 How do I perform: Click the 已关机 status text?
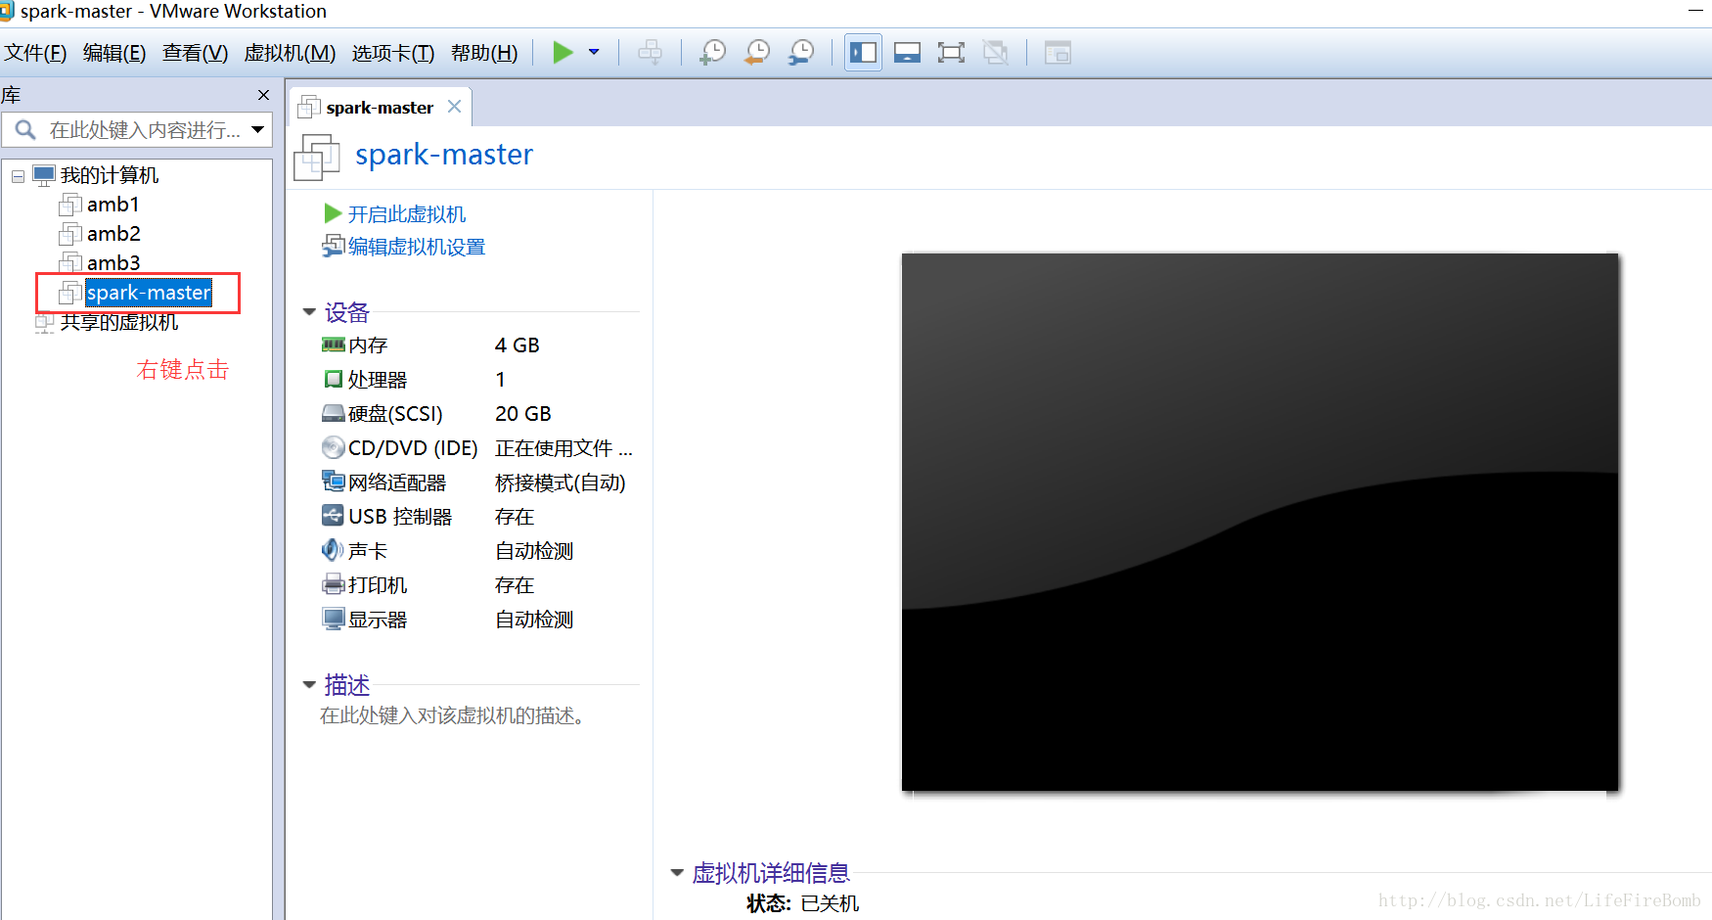830,903
